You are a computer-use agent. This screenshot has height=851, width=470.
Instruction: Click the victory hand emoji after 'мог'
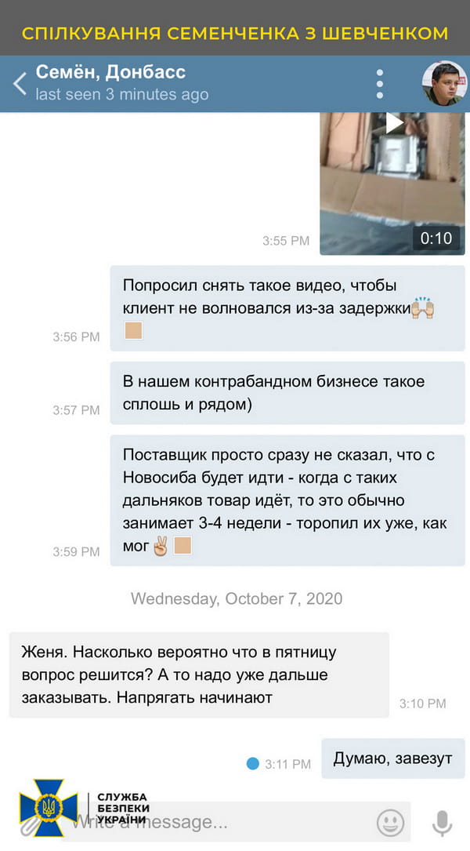[x=161, y=545]
